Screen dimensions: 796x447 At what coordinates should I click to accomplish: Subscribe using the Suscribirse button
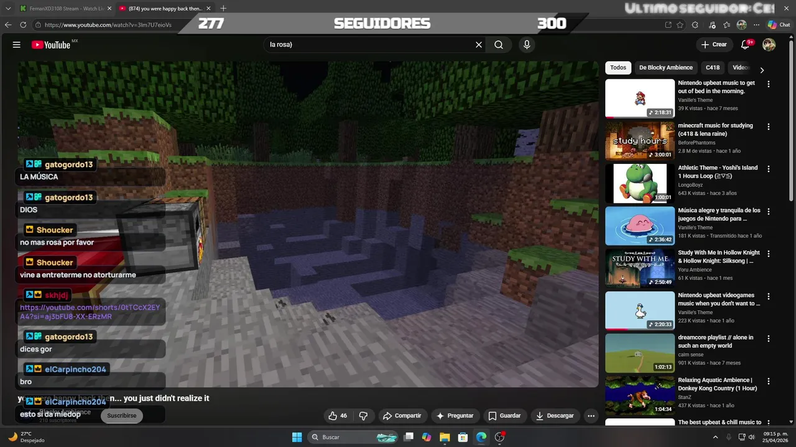(x=122, y=415)
